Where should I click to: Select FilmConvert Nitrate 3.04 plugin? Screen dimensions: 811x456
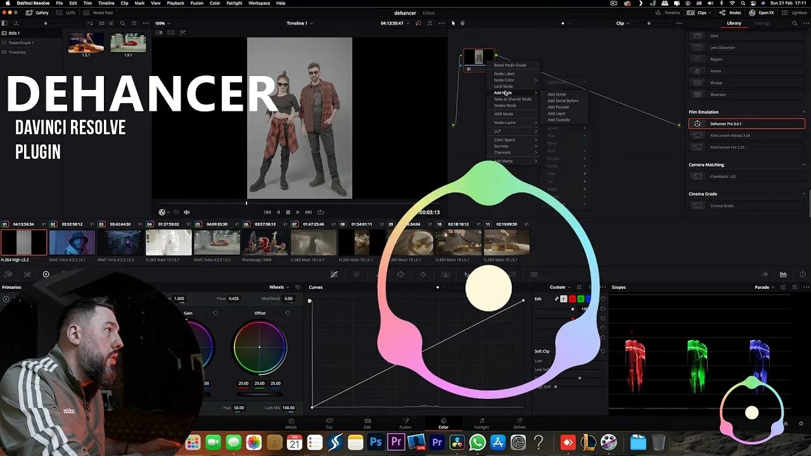coord(746,136)
